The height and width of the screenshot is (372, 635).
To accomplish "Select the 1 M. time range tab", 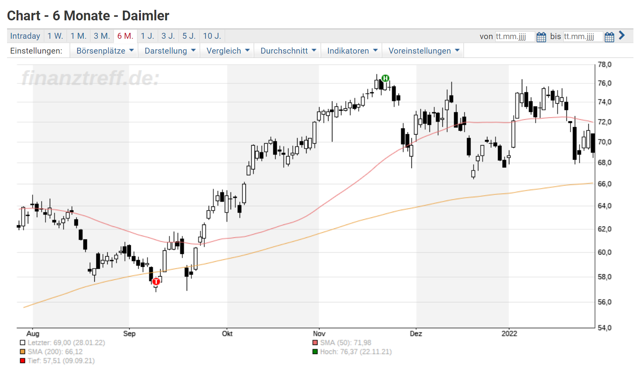I will point(78,36).
